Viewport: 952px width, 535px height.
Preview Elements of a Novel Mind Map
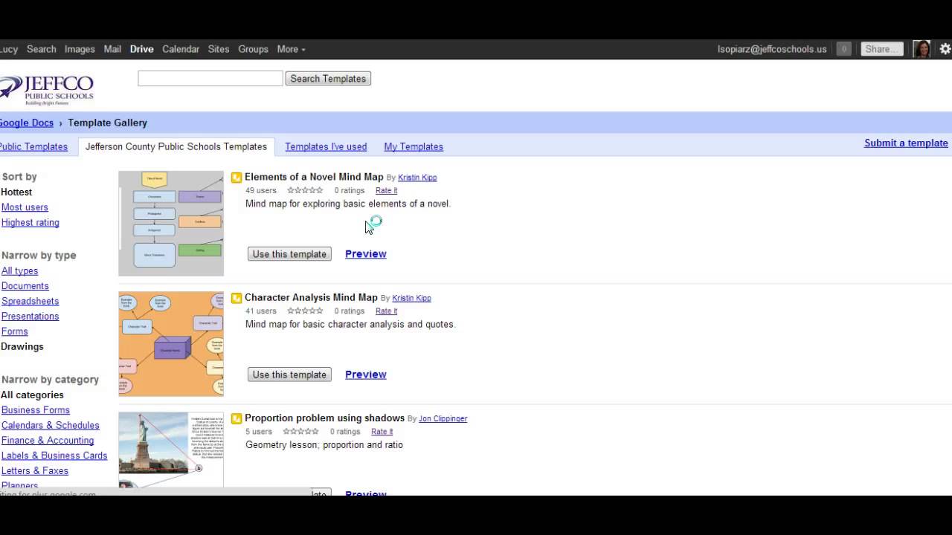tap(366, 254)
